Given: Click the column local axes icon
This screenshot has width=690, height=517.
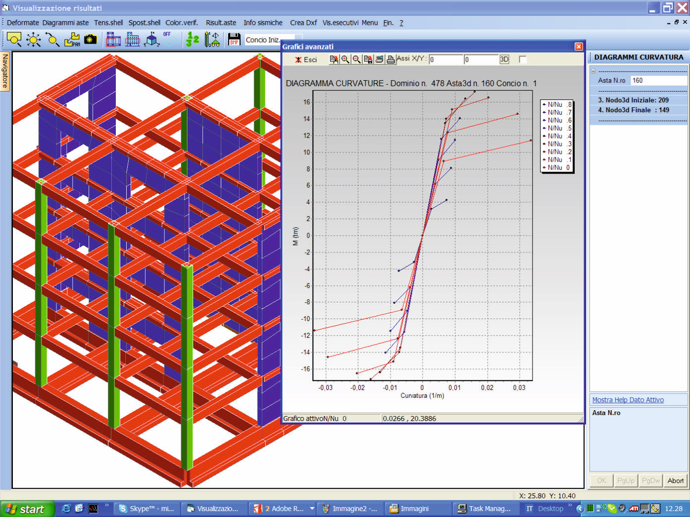Looking at the screenshot, I should [212, 40].
